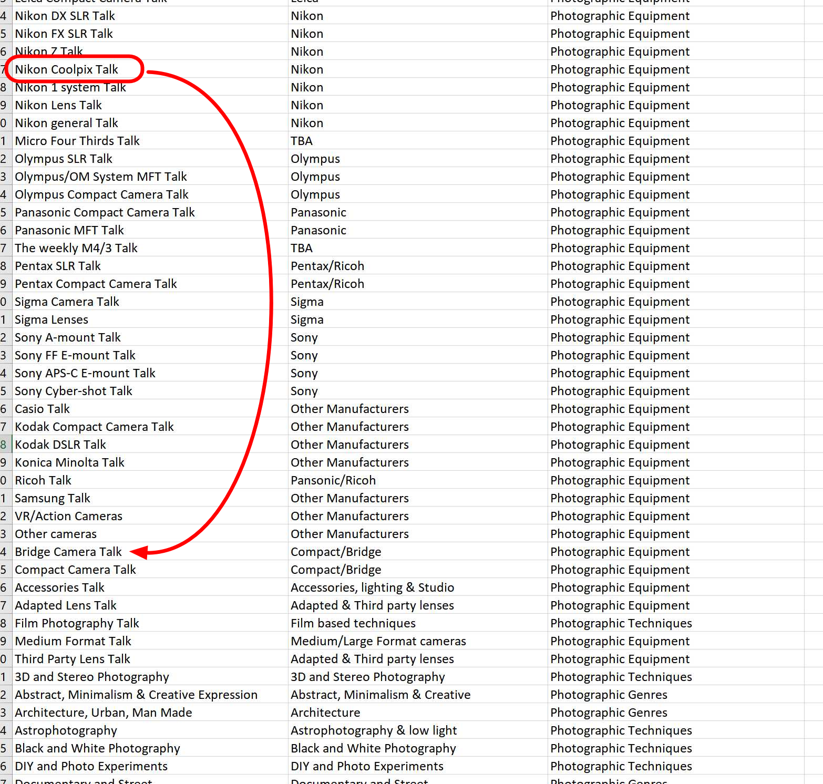Viewport: 823px width, 784px height.
Task: Select the 'Sony A-mount Talk' cell
Action: (x=150, y=337)
